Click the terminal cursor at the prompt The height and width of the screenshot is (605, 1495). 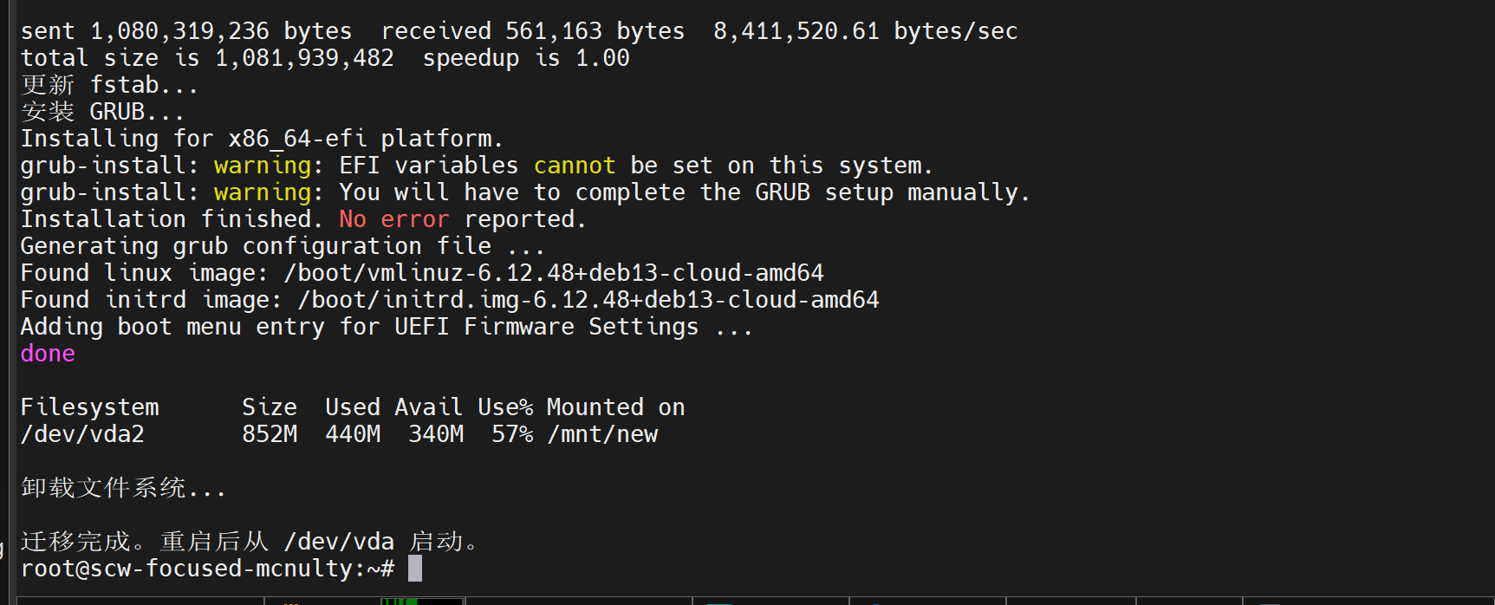tap(415, 569)
